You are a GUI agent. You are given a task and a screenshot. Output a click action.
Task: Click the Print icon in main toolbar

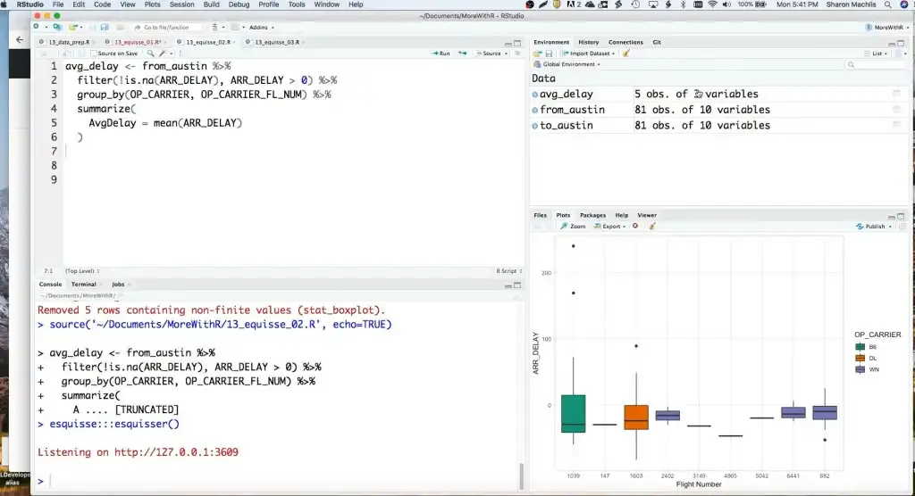click(x=120, y=27)
